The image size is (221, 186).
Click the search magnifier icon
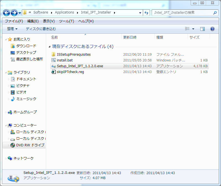pyautogui.click(x=215, y=13)
